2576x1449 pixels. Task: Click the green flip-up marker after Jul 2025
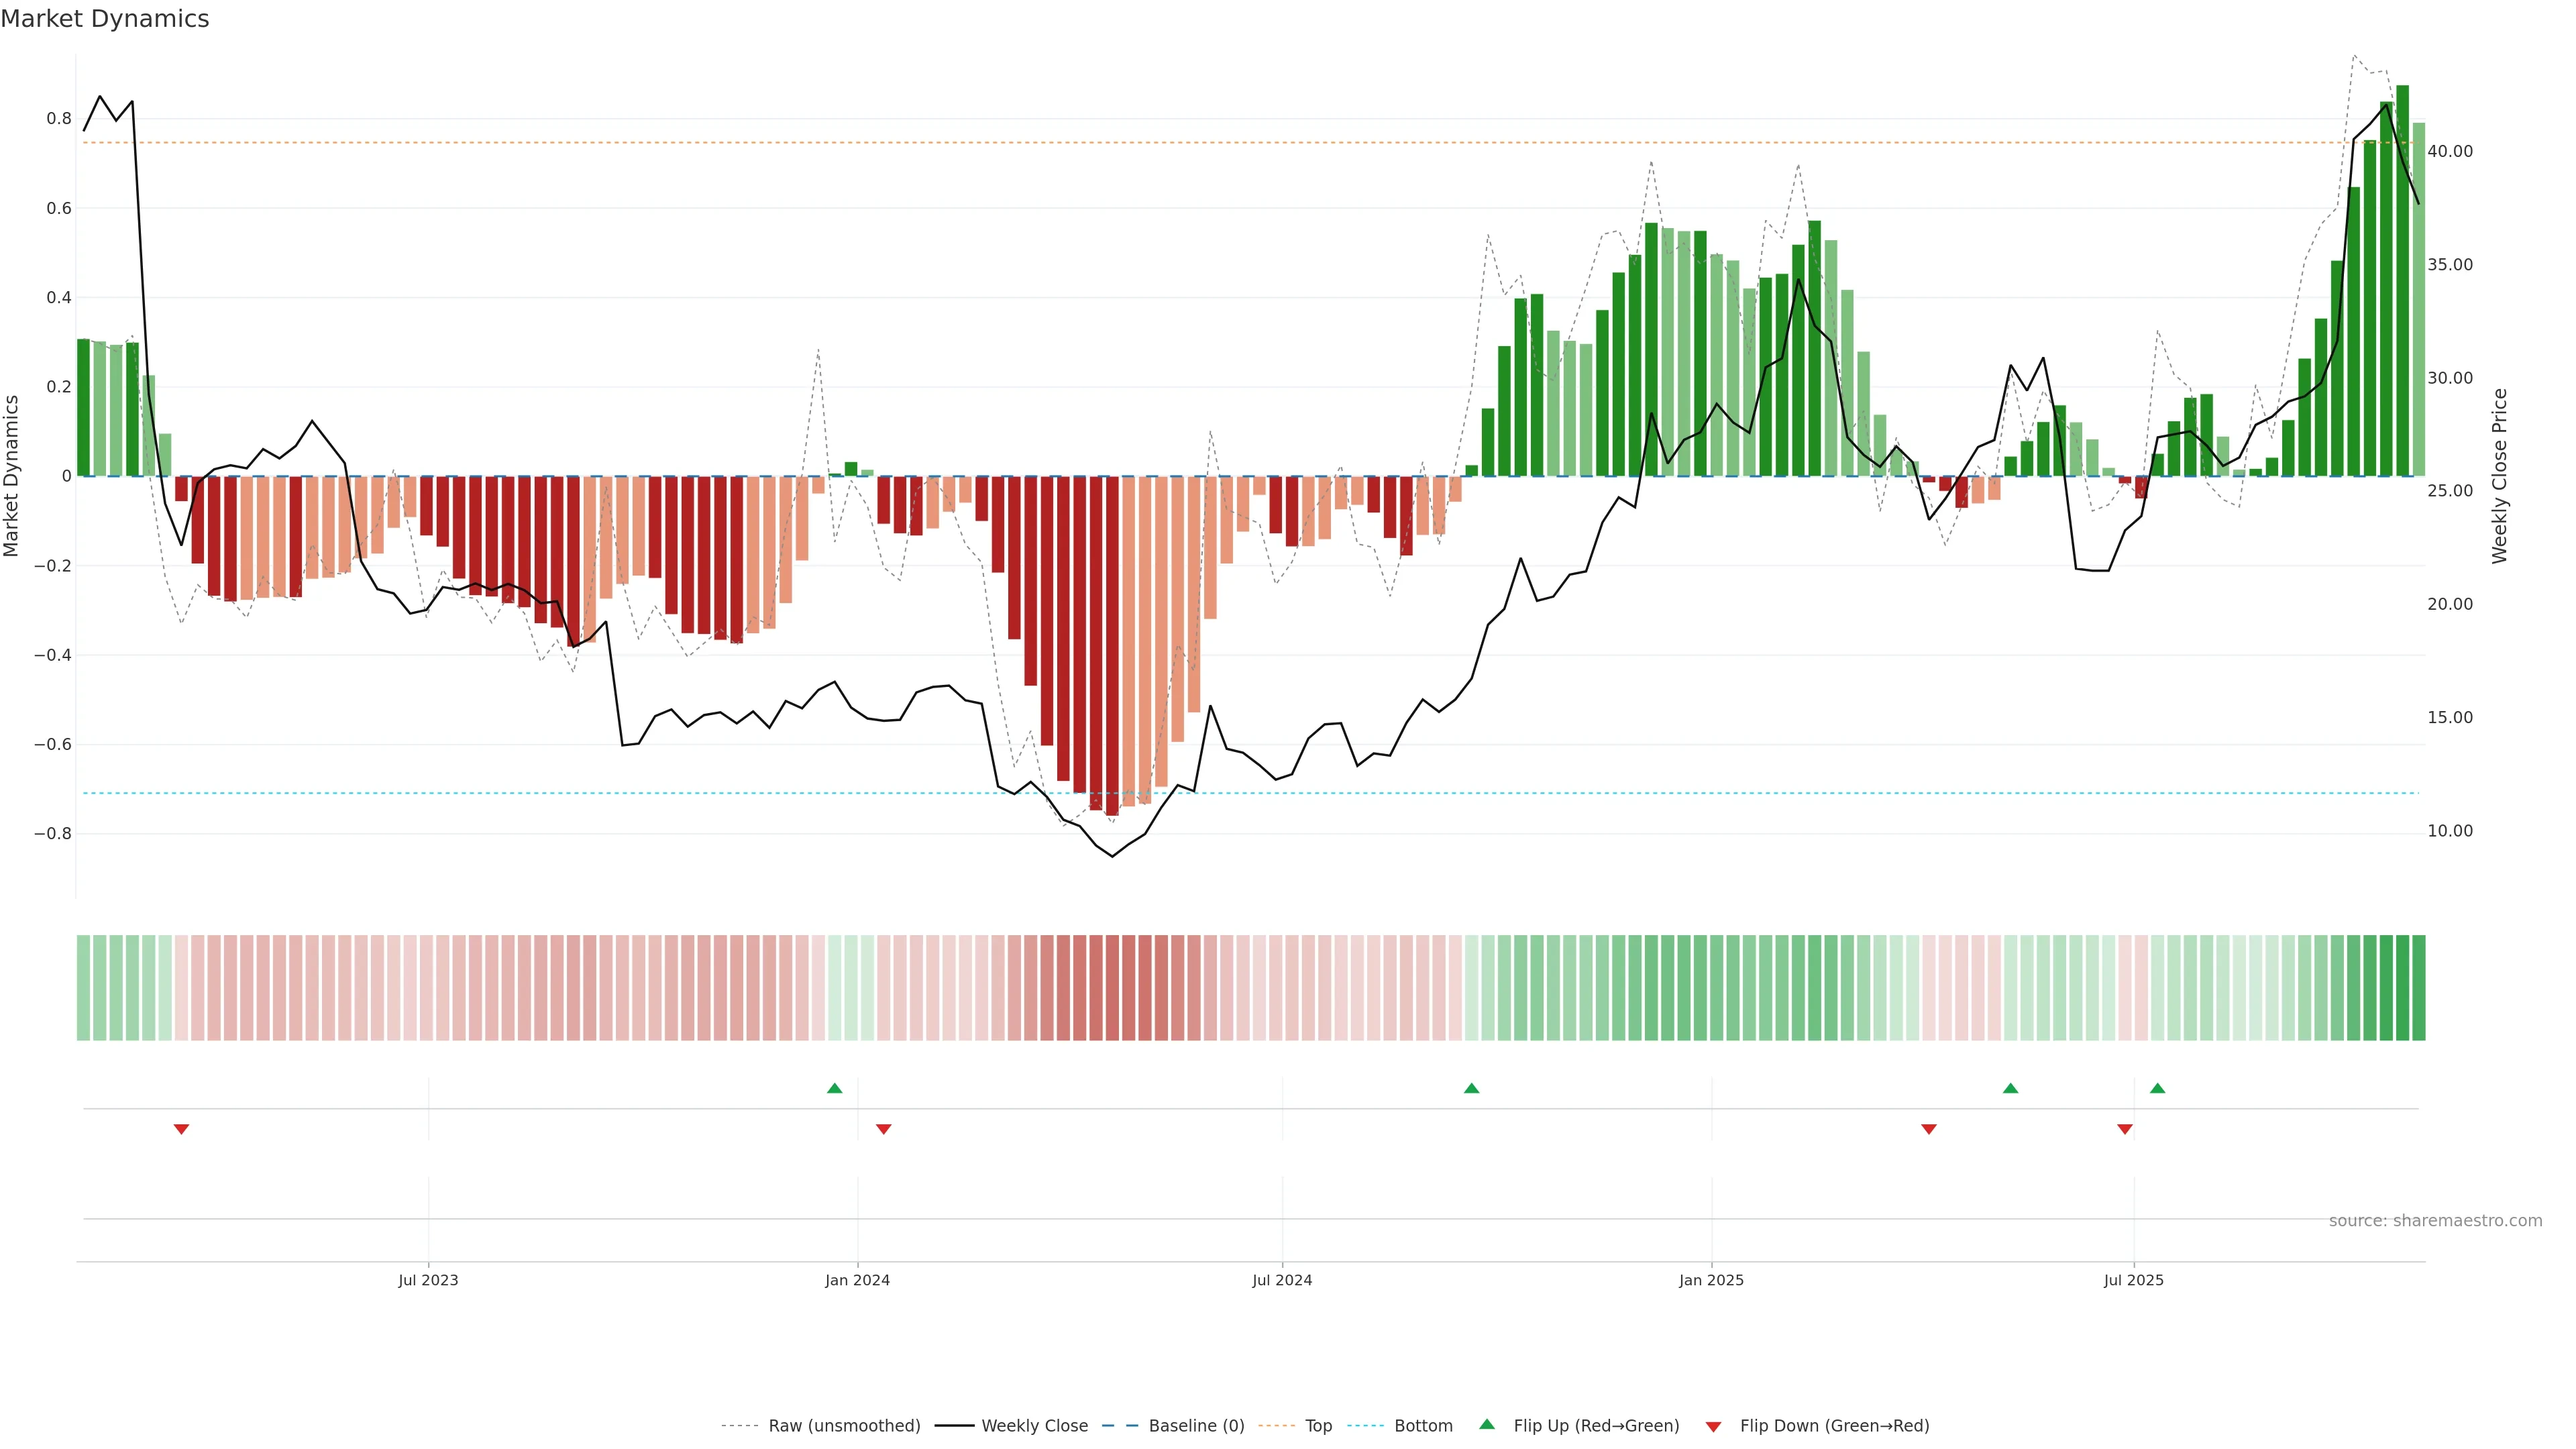pyautogui.click(x=2157, y=1088)
